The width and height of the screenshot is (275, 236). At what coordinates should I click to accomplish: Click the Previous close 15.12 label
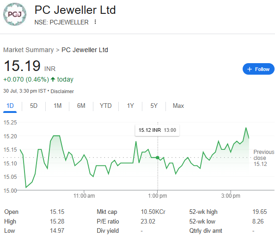click(x=263, y=158)
